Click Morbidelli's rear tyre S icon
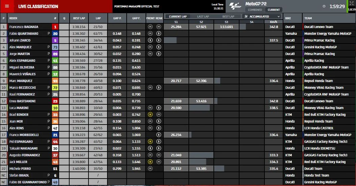Screen dimensions: 356x186 159,135
